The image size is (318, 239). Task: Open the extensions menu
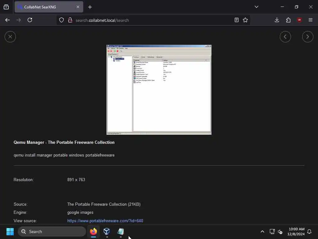[288, 20]
